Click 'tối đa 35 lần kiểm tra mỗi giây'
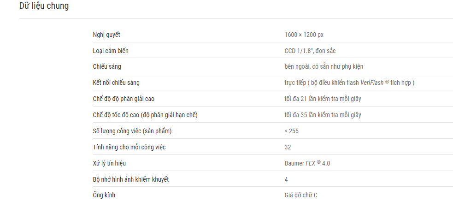The height and width of the screenshot is (213, 453). click(323, 115)
